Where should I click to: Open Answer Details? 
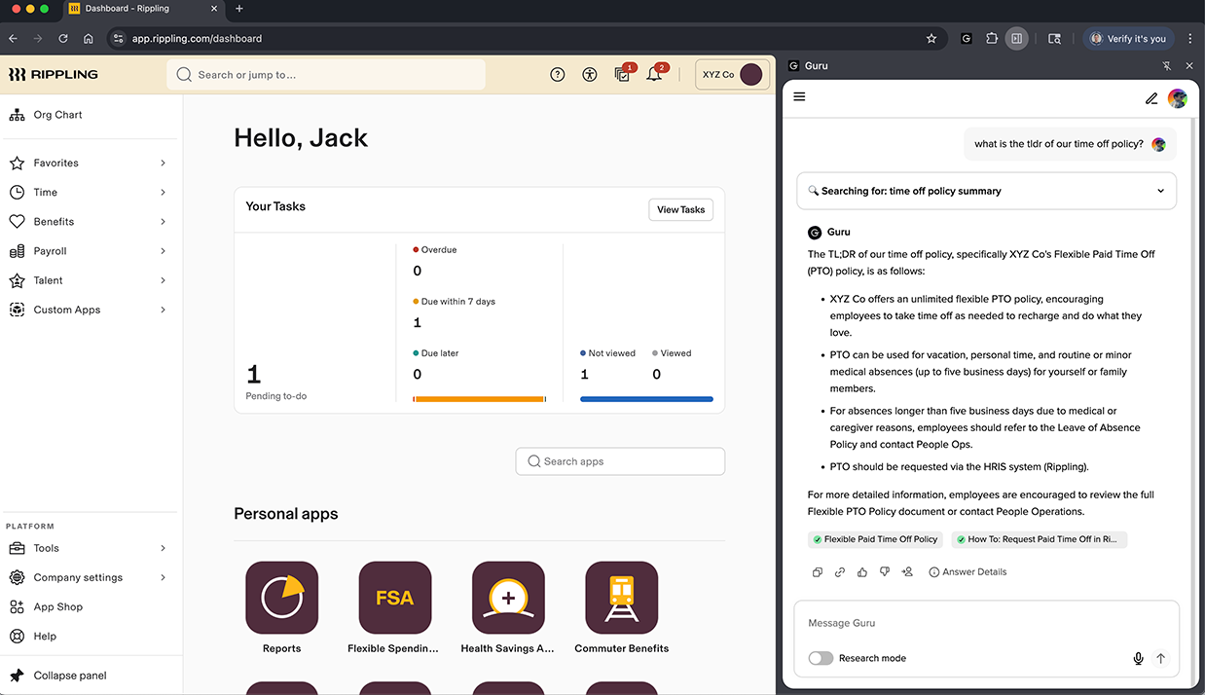click(x=968, y=572)
